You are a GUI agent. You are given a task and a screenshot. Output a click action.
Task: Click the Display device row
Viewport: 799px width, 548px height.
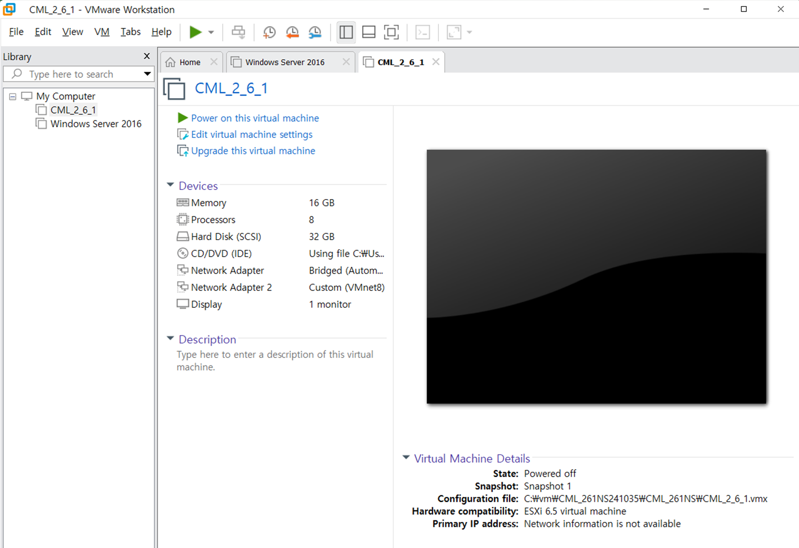tap(281, 304)
